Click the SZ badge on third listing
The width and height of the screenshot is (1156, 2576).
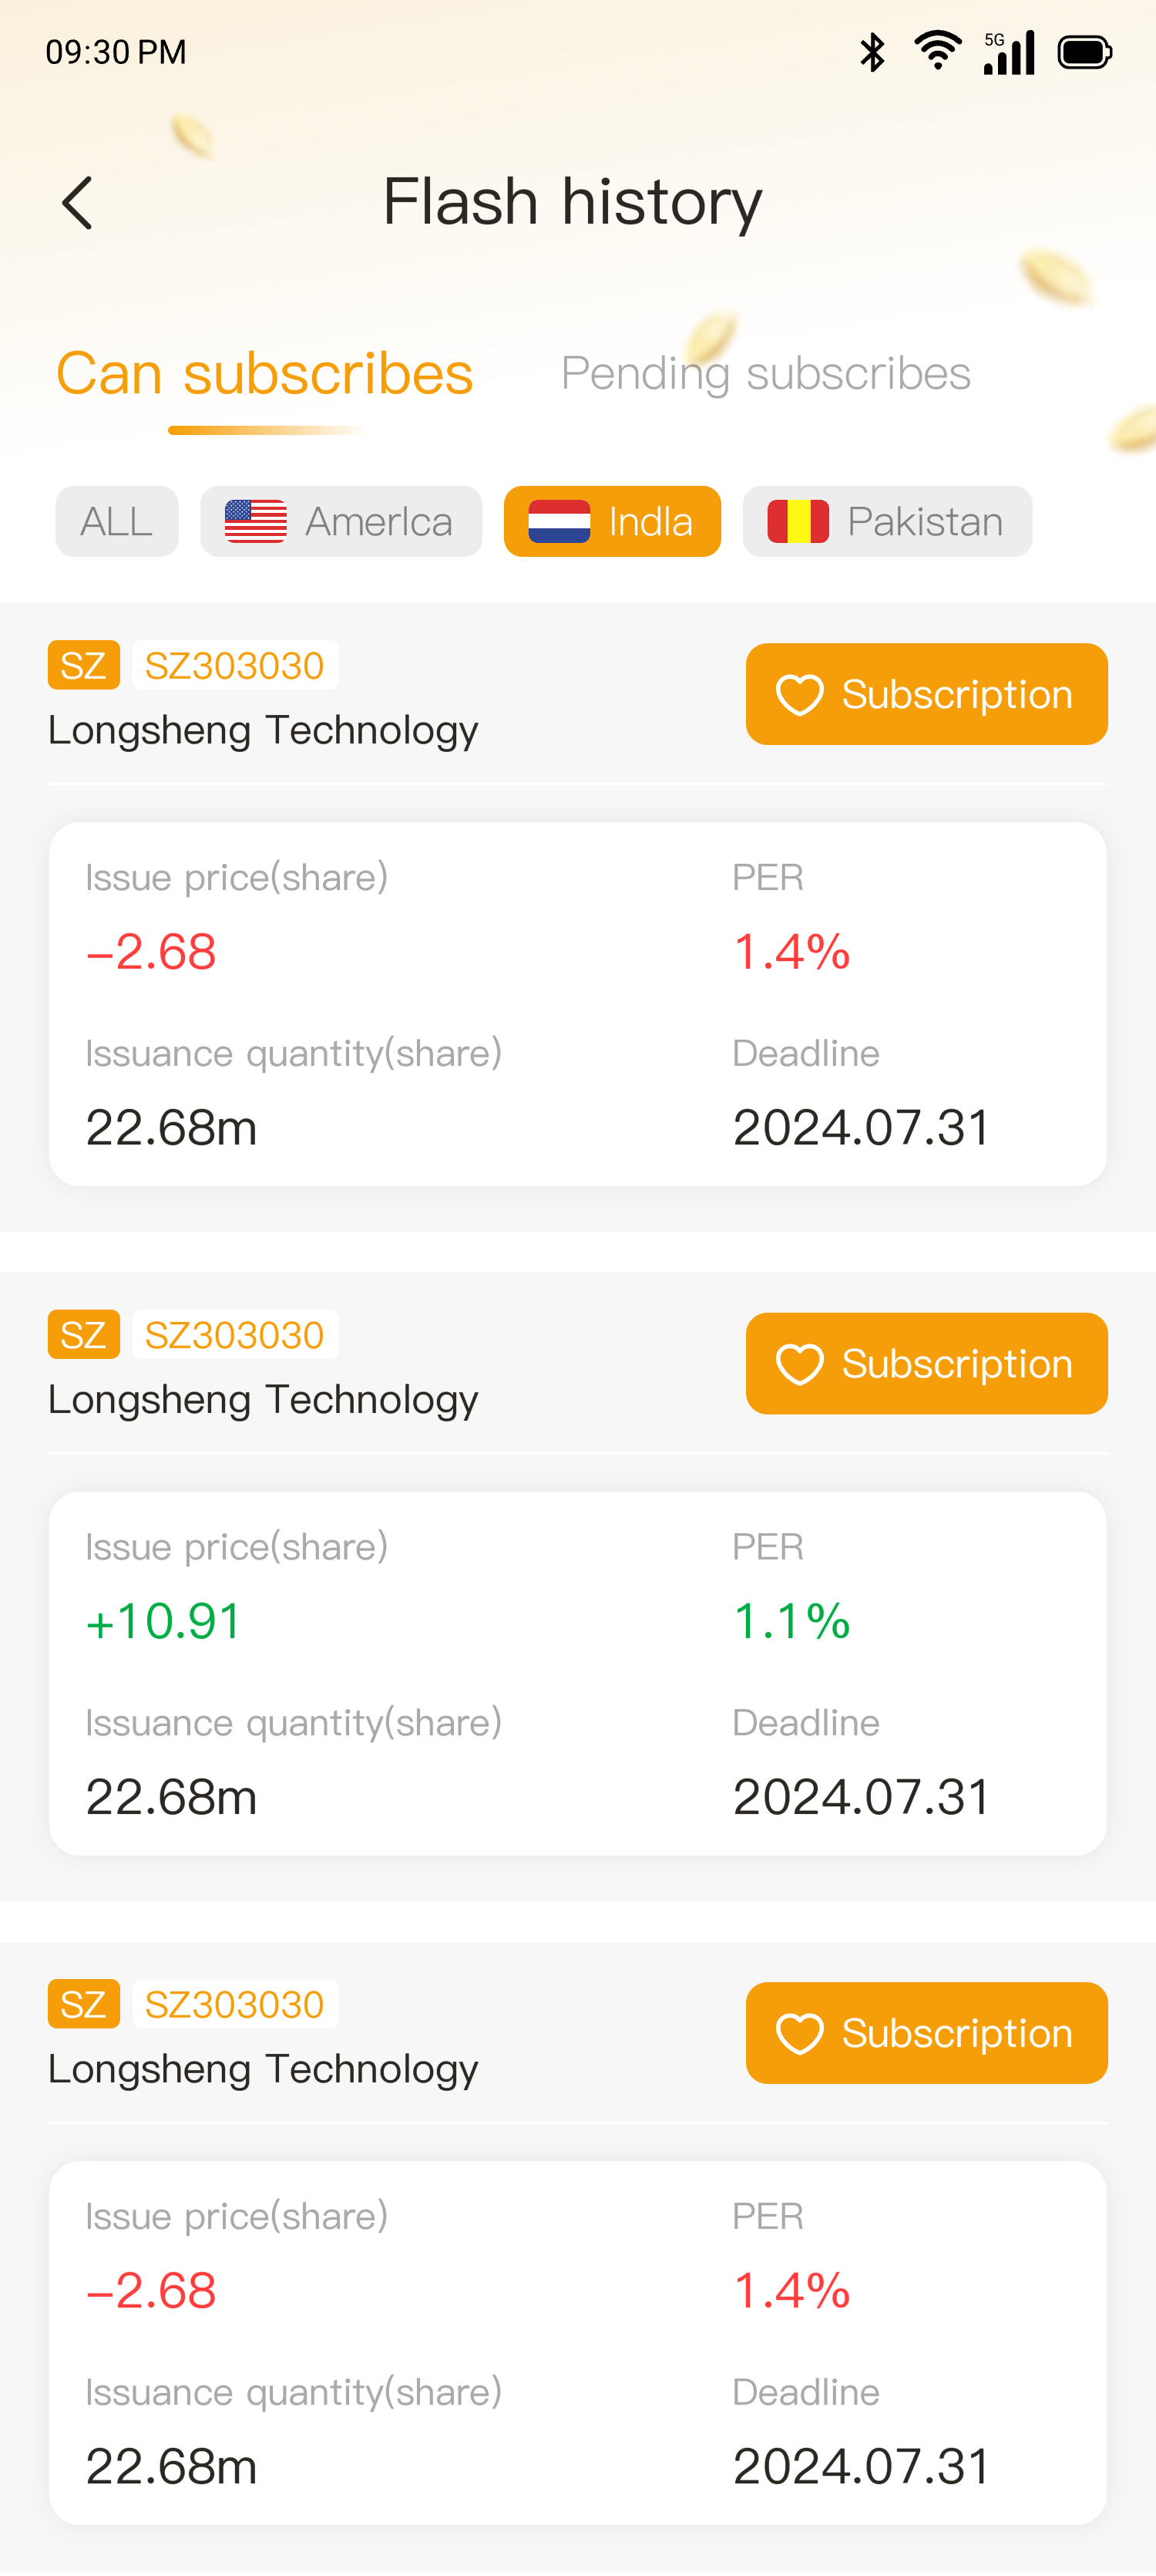click(84, 2004)
